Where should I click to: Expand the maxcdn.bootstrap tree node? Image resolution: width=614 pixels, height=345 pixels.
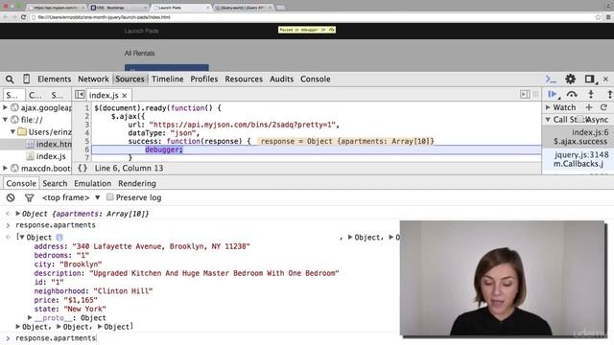click(x=5, y=169)
